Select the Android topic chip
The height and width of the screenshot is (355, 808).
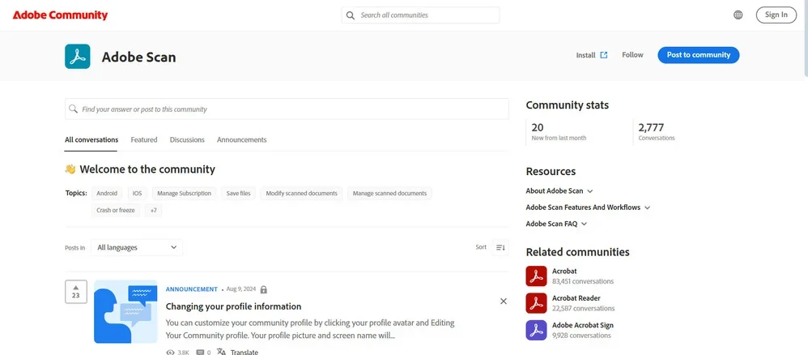pos(107,194)
